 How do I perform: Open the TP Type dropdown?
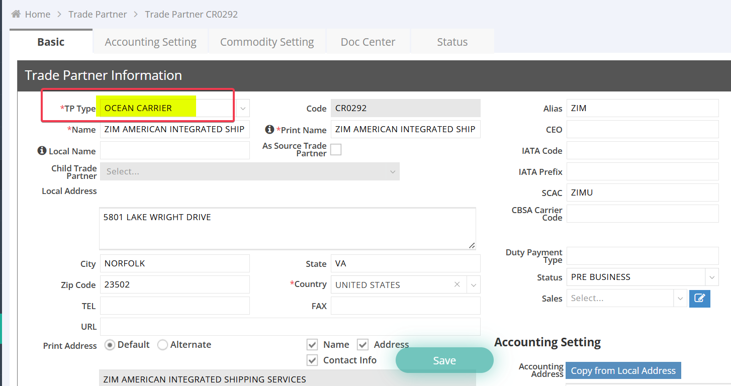click(243, 108)
